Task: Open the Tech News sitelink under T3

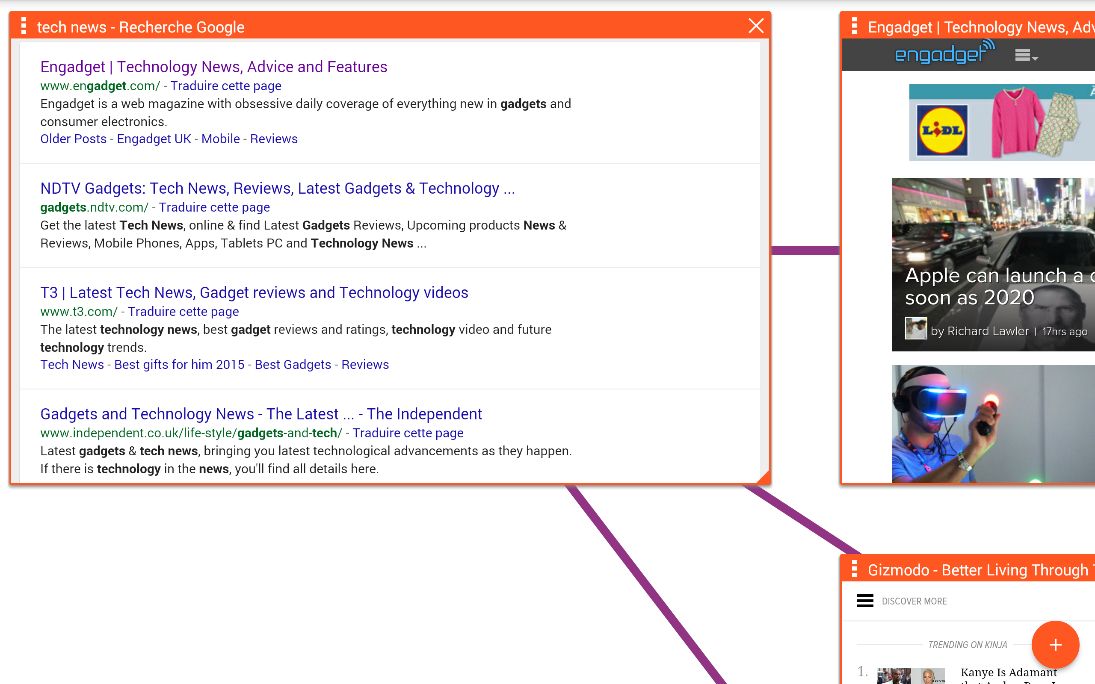Action: pos(72,365)
